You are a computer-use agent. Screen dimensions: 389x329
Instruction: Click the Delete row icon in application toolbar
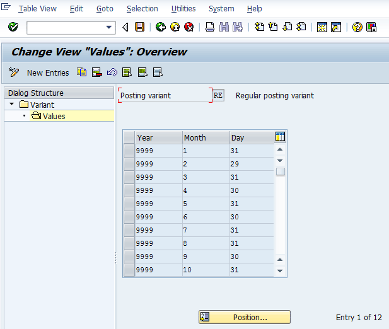[x=97, y=72]
